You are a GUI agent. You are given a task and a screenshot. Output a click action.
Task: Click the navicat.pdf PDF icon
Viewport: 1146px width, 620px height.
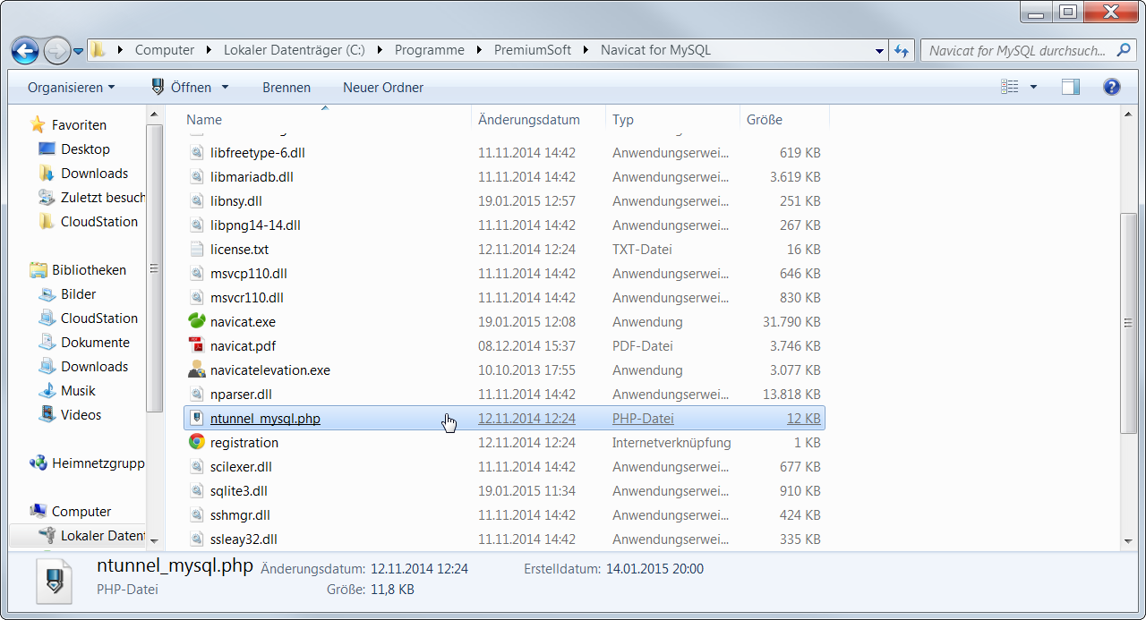pyautogui.click(x=197, y=345)
